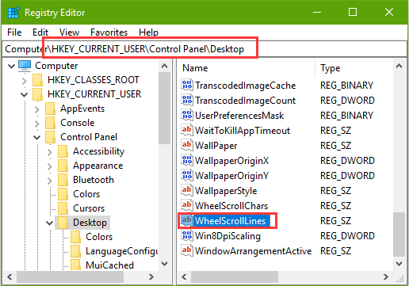Click the Bluetooth folder icon
409x286 pixels.
tap(63, 180)
